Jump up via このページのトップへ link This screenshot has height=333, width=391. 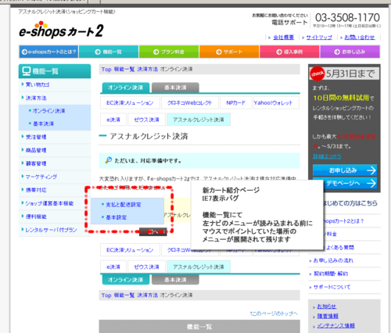click(x=274, y=313)
